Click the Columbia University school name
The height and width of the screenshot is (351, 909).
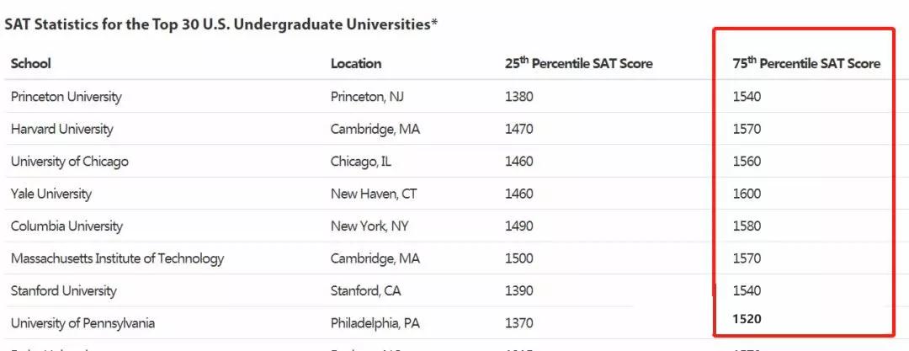point(66,226)
